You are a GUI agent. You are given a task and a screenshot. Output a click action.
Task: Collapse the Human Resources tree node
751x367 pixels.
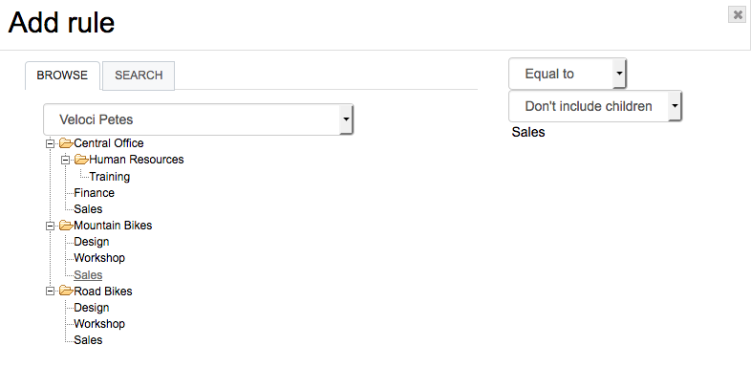pyautogui.click(x=66, y=160)
